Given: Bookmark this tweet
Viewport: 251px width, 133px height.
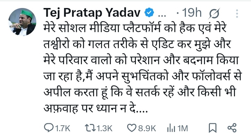Looking at the screenshot, I should (x=213, y=128).
